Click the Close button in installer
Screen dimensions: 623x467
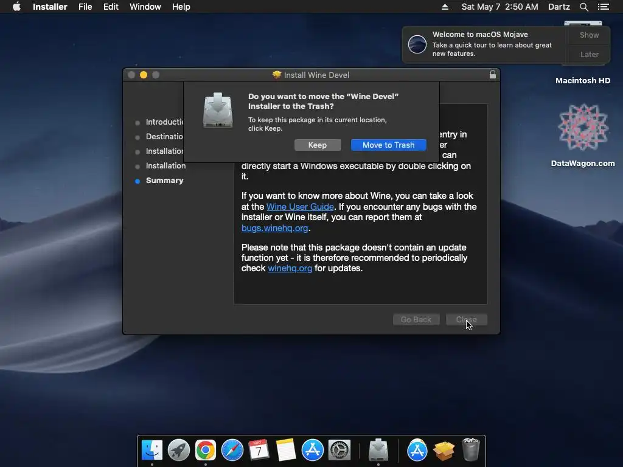point(467,319)
